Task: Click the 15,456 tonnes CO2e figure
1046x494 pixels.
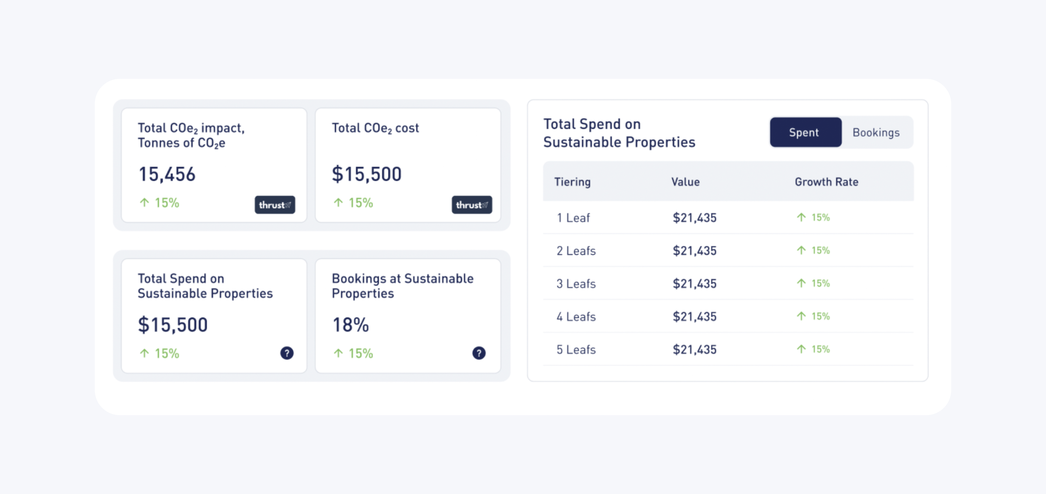Action: tap(167, 174)
